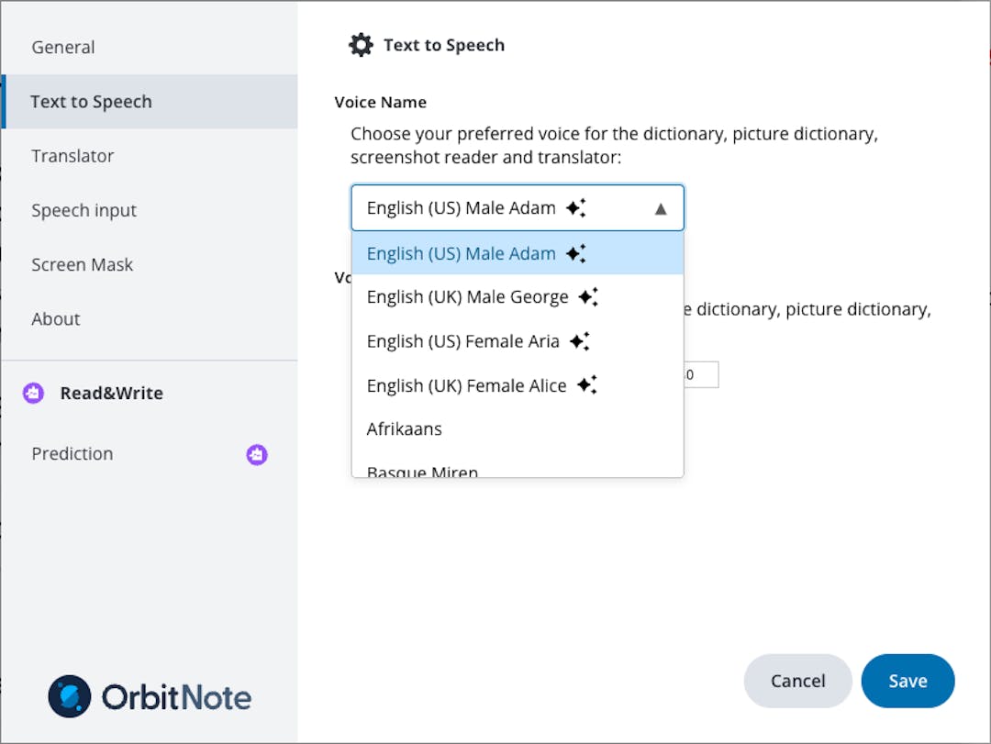991x744 pixels.
Task: Click the Text to Speech gear icon
Action: [360, 44]
